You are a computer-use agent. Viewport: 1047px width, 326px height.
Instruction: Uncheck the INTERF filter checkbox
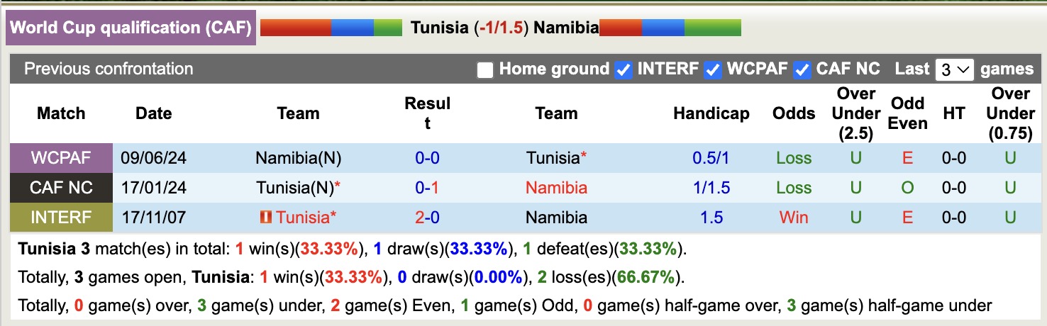(x=624, y=69)
